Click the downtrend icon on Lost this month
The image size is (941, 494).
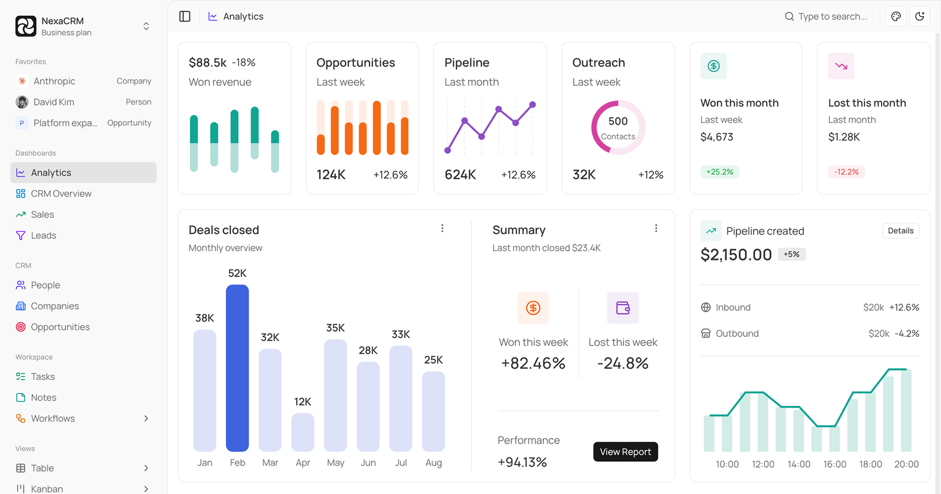pyautogui.click(x=841, y=66)
